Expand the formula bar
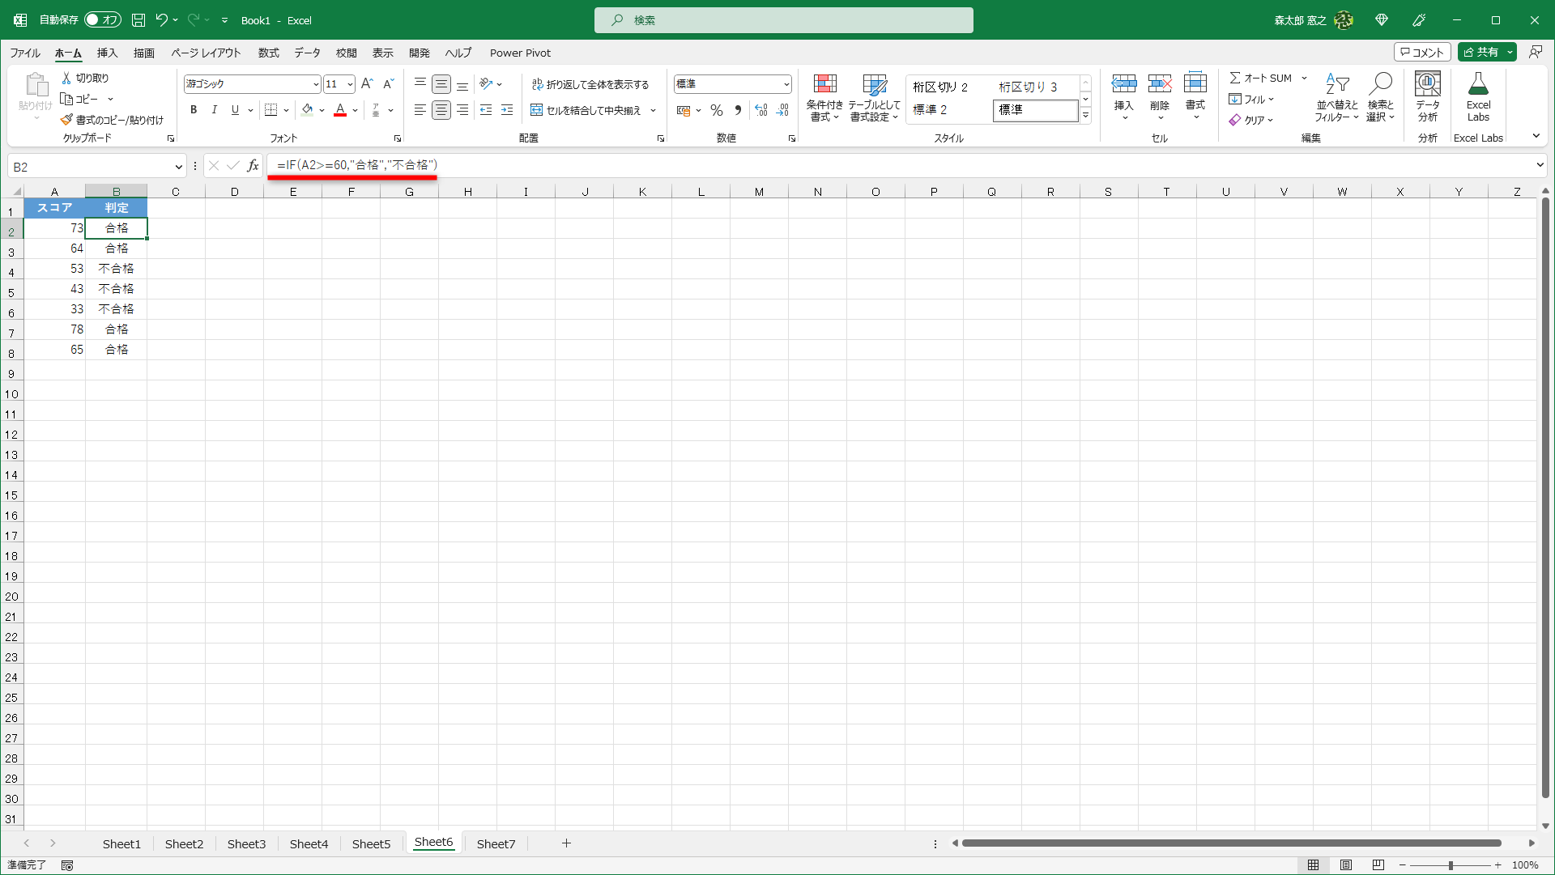Viewport: 1555px width, 875px height. 1540,165
